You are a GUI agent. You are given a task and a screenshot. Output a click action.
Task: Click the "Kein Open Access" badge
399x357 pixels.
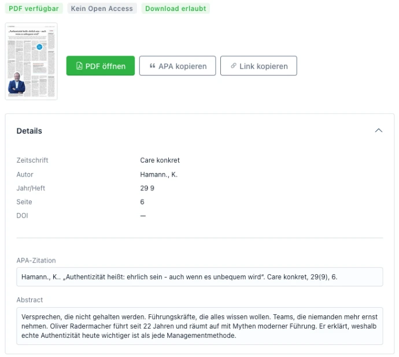tap(102, 9)
